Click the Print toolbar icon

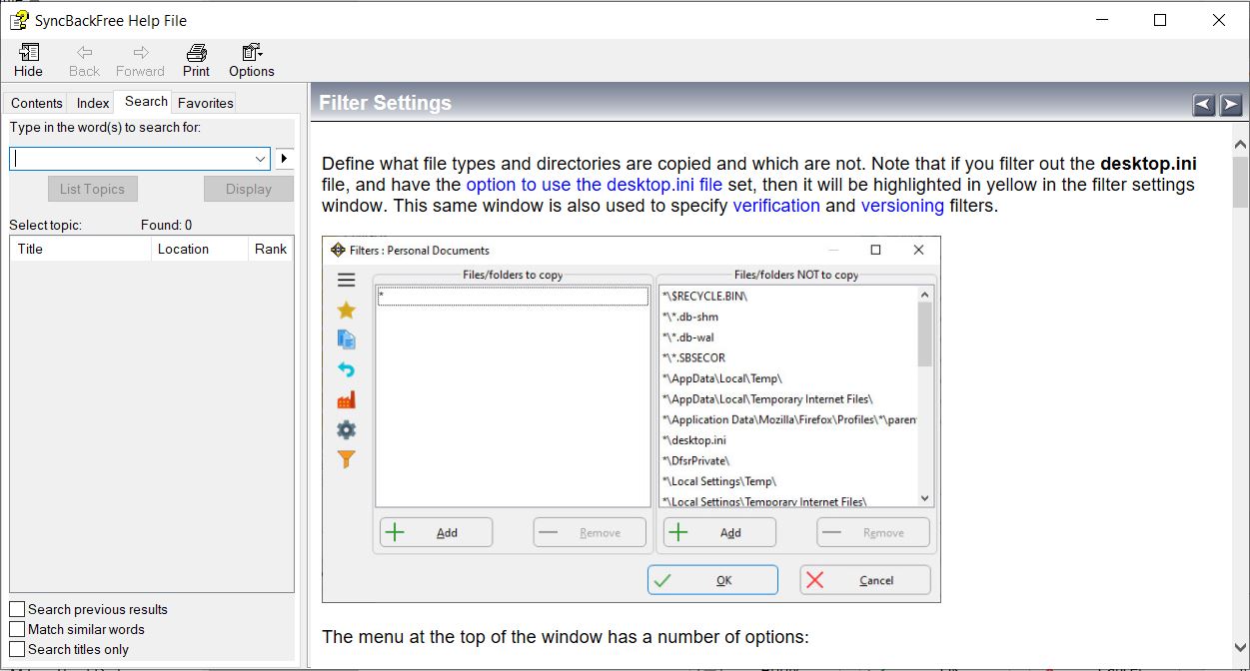pos(196,61)
